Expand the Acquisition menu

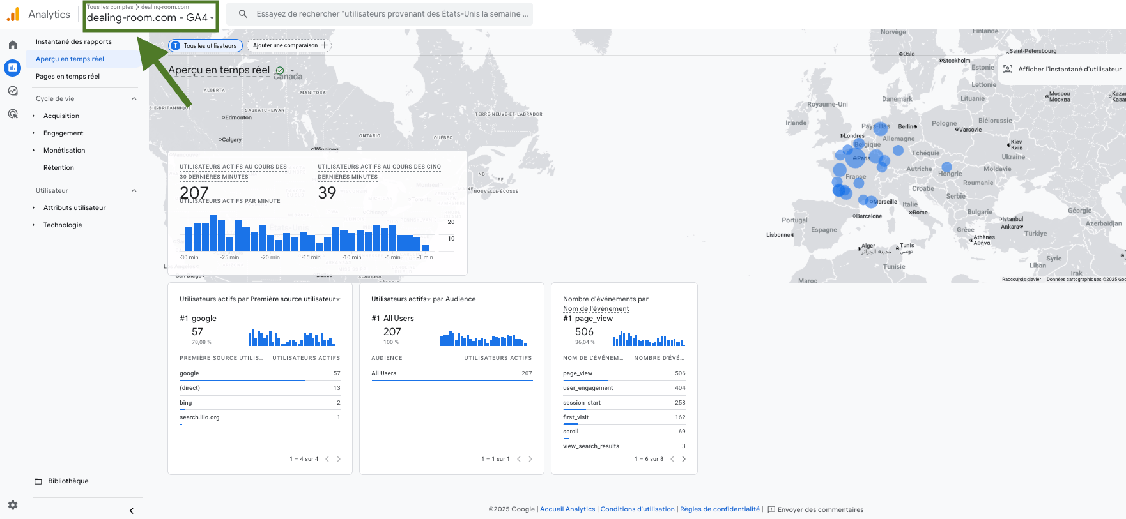coord(33,116)
